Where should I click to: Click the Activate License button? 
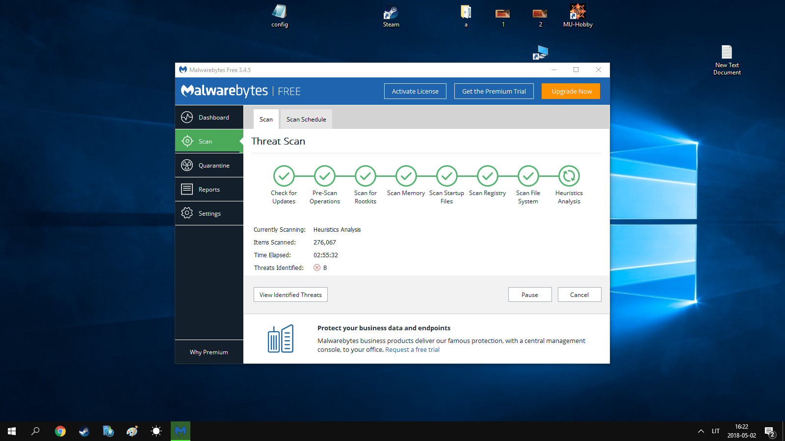[x=415, y=91]
